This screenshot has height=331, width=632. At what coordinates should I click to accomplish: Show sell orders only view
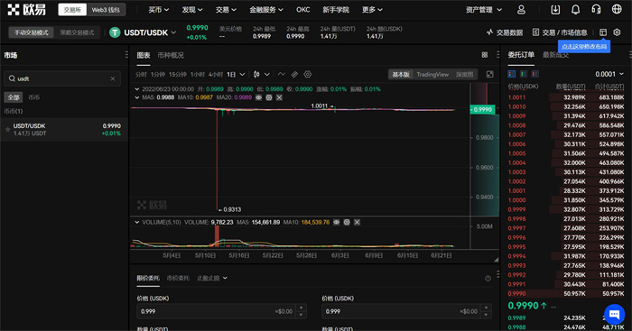(534, 74)
